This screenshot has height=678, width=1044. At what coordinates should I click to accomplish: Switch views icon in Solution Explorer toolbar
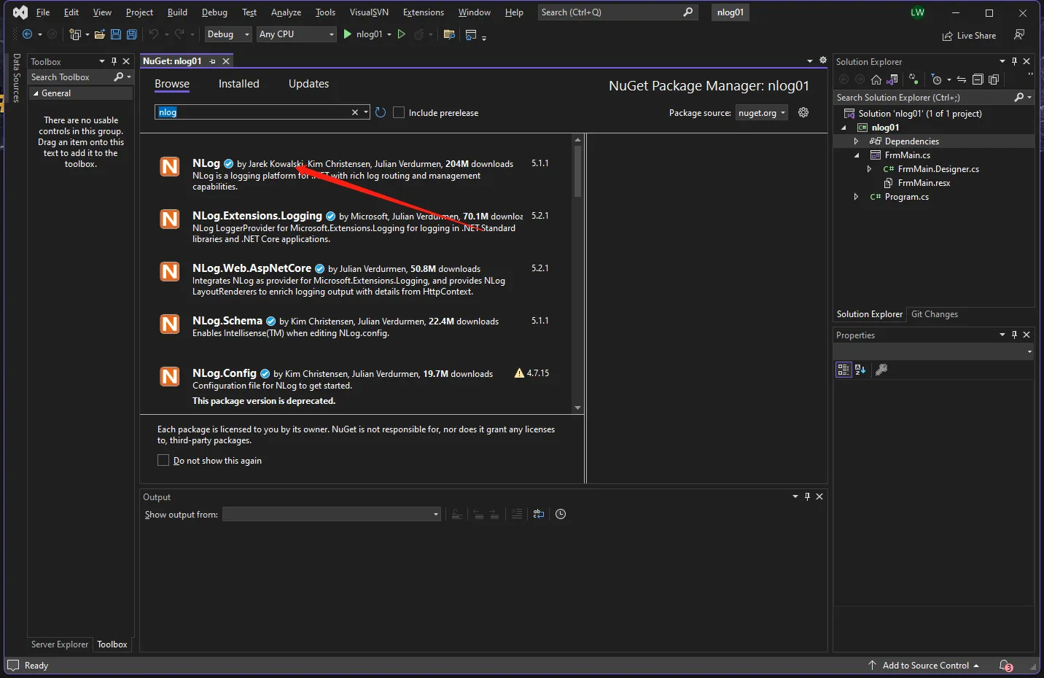tap(892, 79)
